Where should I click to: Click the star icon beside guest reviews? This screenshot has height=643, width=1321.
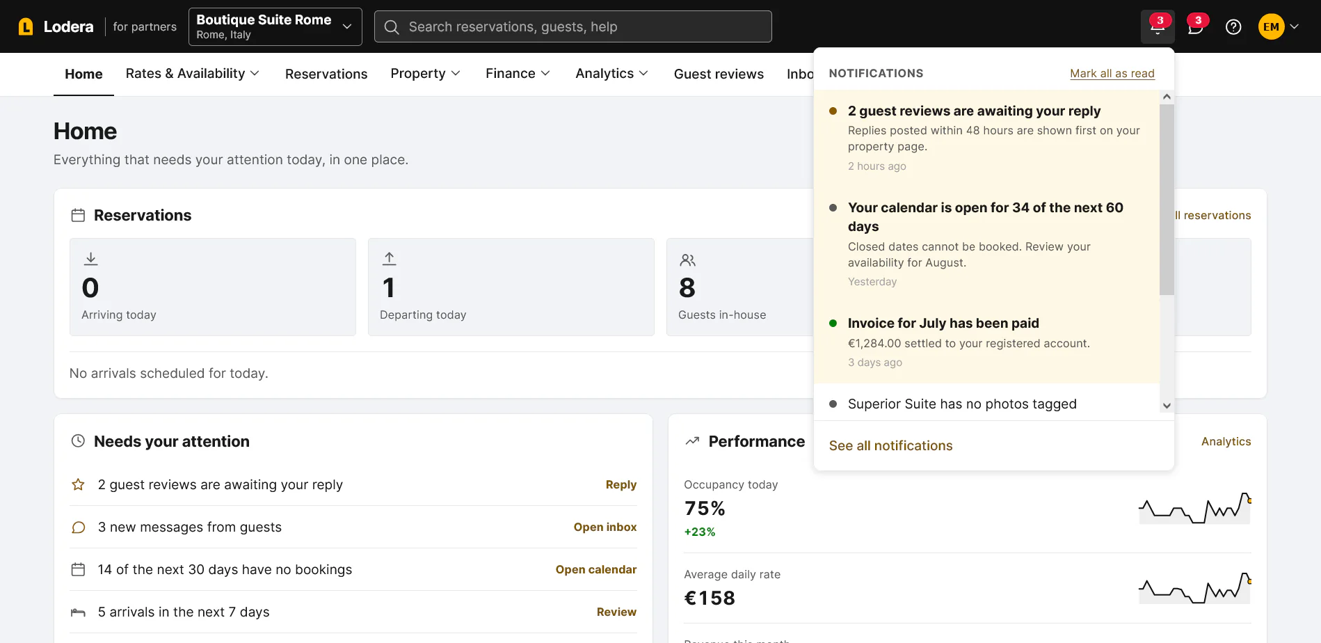click(x=78, y=484)
